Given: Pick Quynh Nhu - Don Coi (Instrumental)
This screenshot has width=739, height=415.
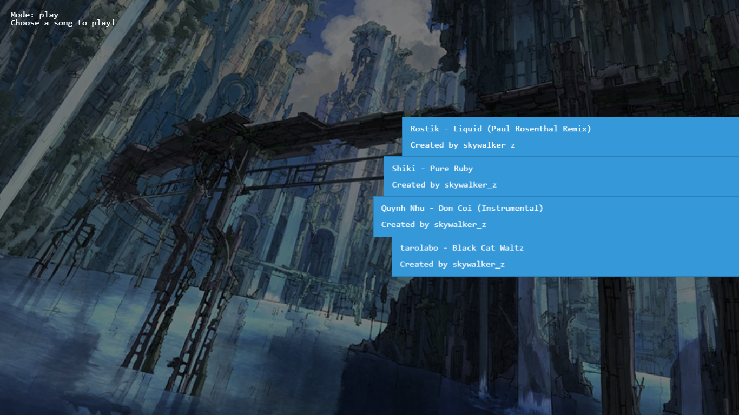Looking at the screenshot, I should (x=556, y=216).
